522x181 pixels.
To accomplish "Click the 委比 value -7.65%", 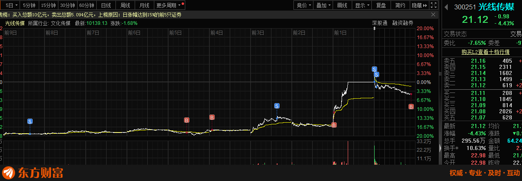I will 476,42.
